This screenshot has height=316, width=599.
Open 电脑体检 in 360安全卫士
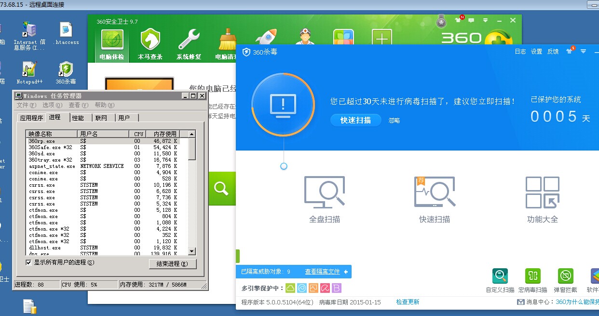click(x=112, y=45)
